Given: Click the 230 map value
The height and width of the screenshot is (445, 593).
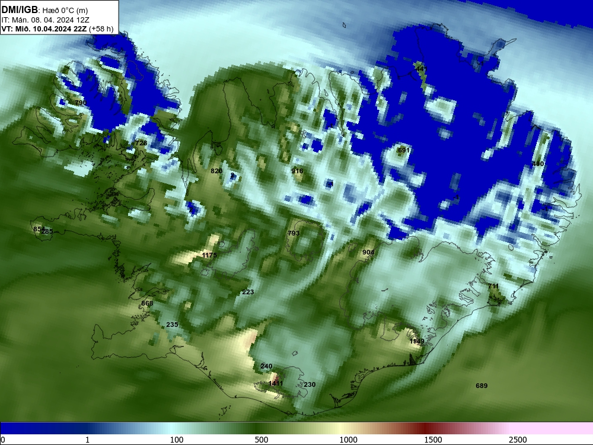Looking at the screenshot, I should [310, 384].
